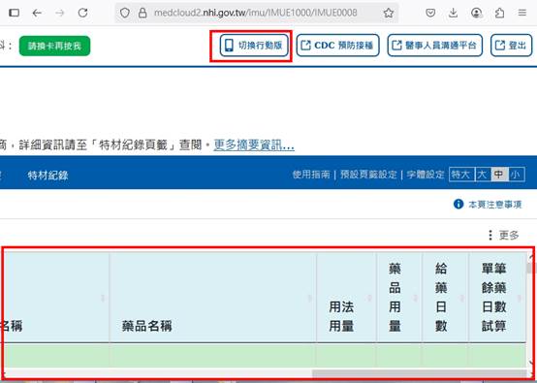This screenshot has width=537, height=383.
Task: Open tracking protection shield icon
Action: [x=125, y=13]
